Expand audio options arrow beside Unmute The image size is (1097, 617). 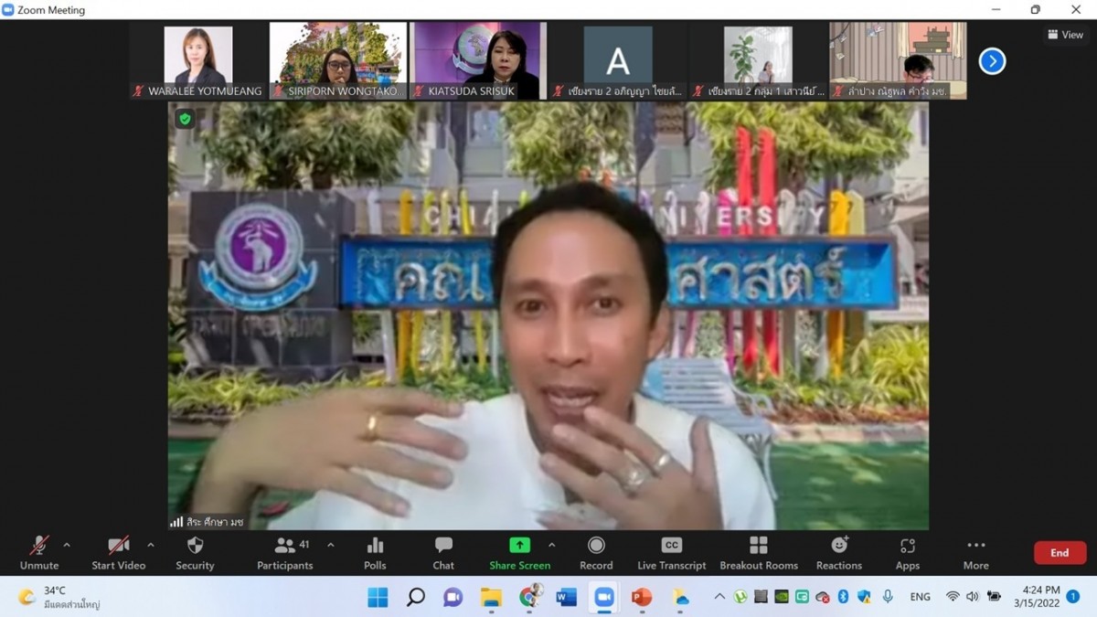[x=67, y=545]
